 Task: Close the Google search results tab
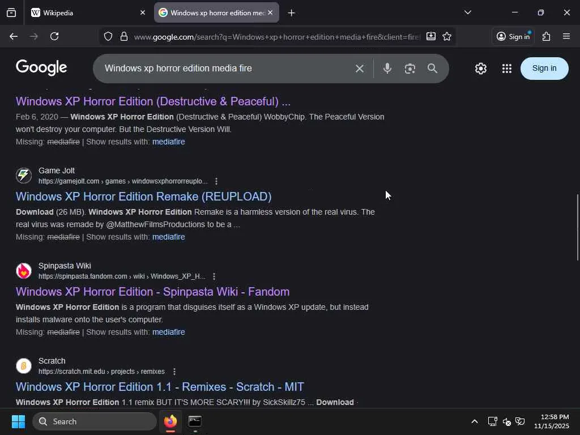[270, 12]
